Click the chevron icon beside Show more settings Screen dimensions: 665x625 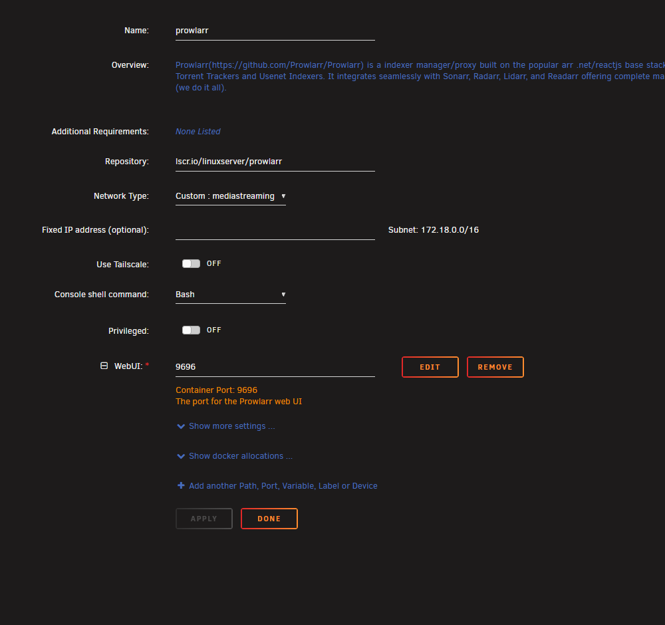click(x=181, y=427)
